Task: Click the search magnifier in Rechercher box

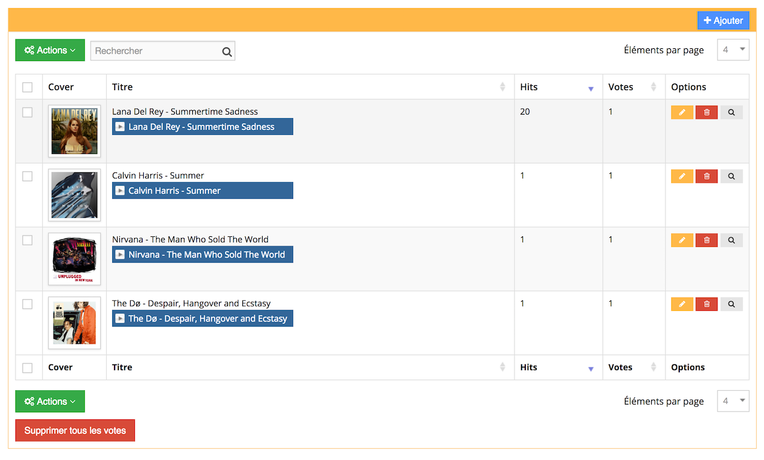Action: (x=227, y=51)
